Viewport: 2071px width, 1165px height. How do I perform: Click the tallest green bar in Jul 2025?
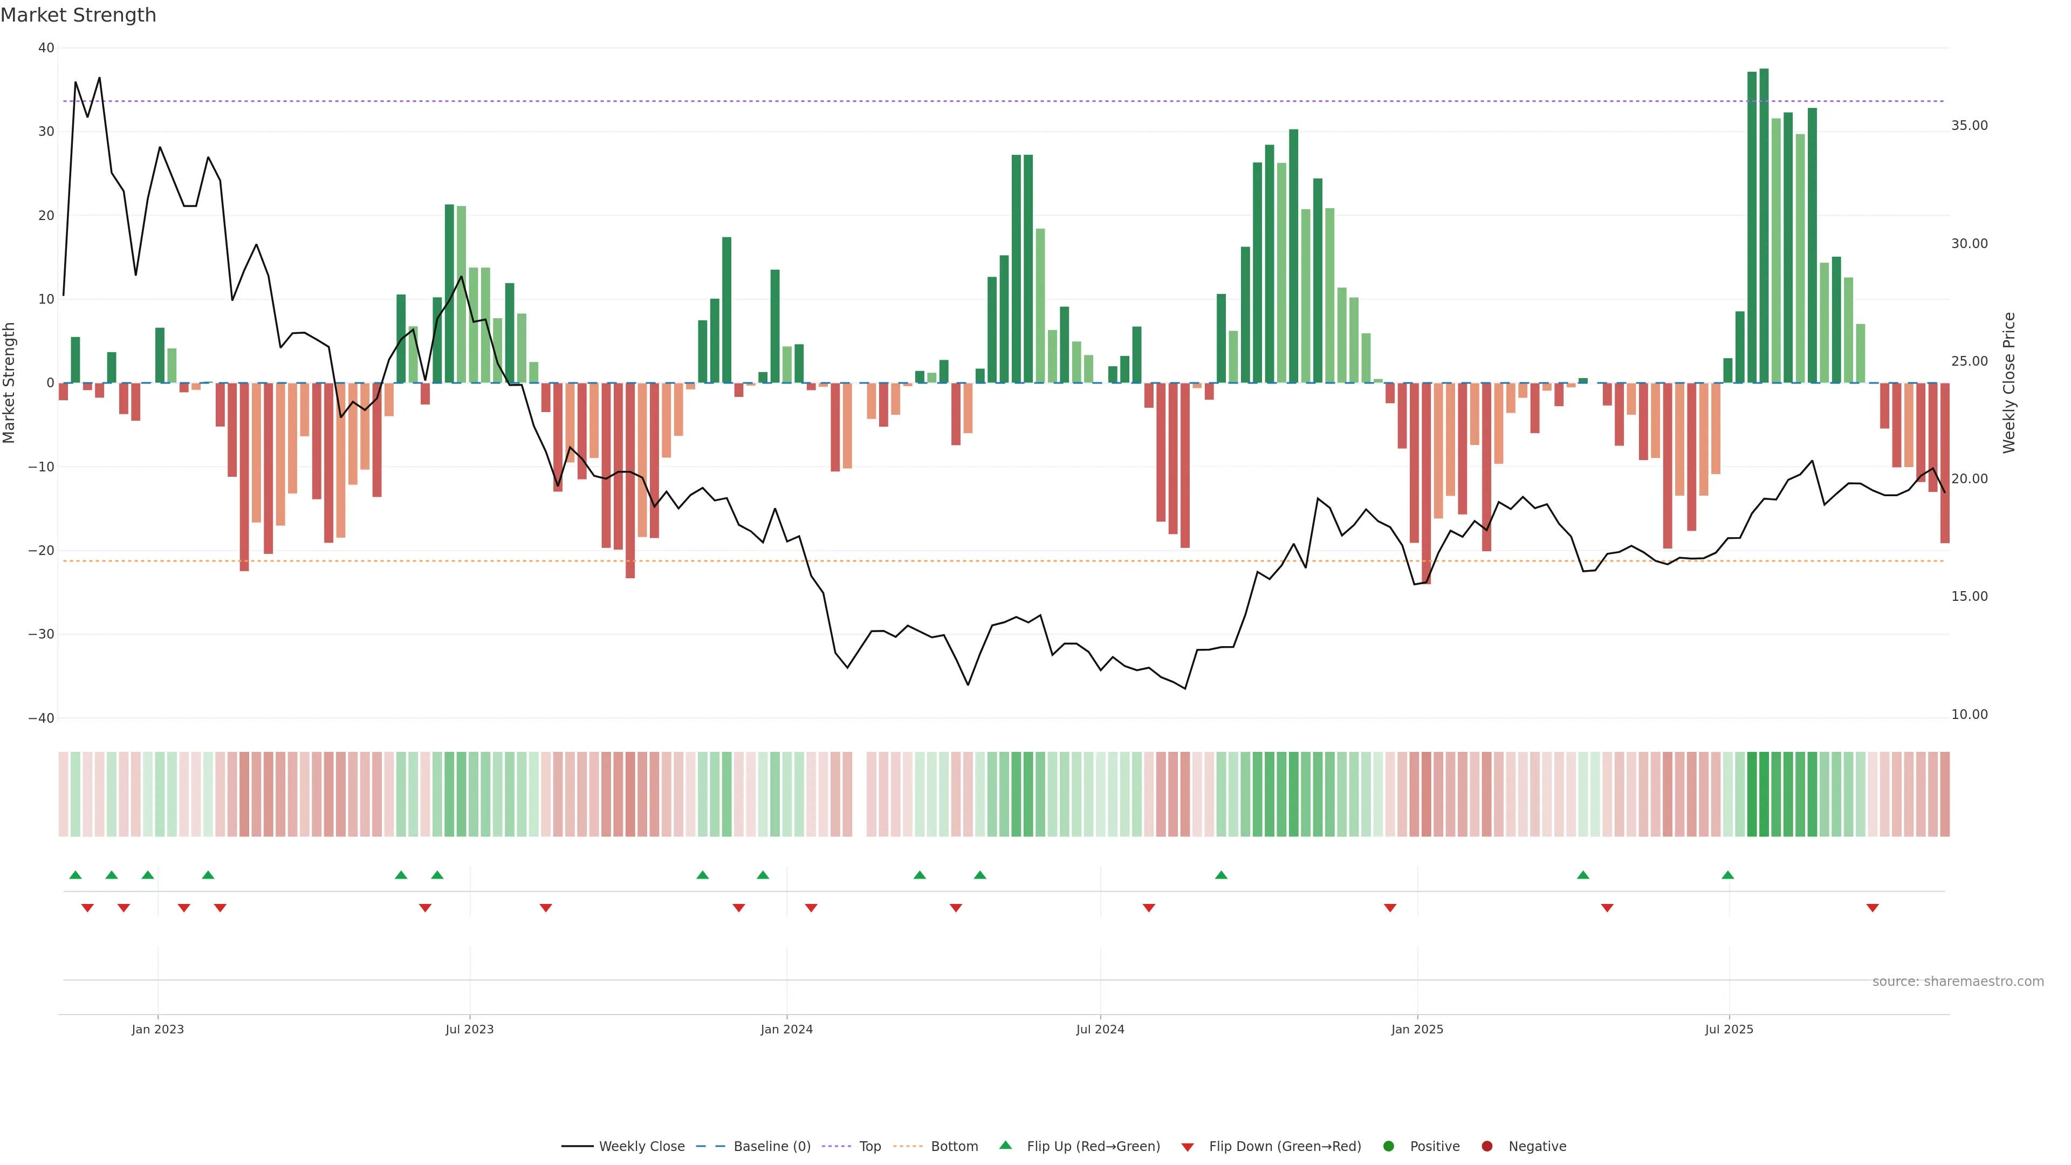click(x=1764, y=225)
